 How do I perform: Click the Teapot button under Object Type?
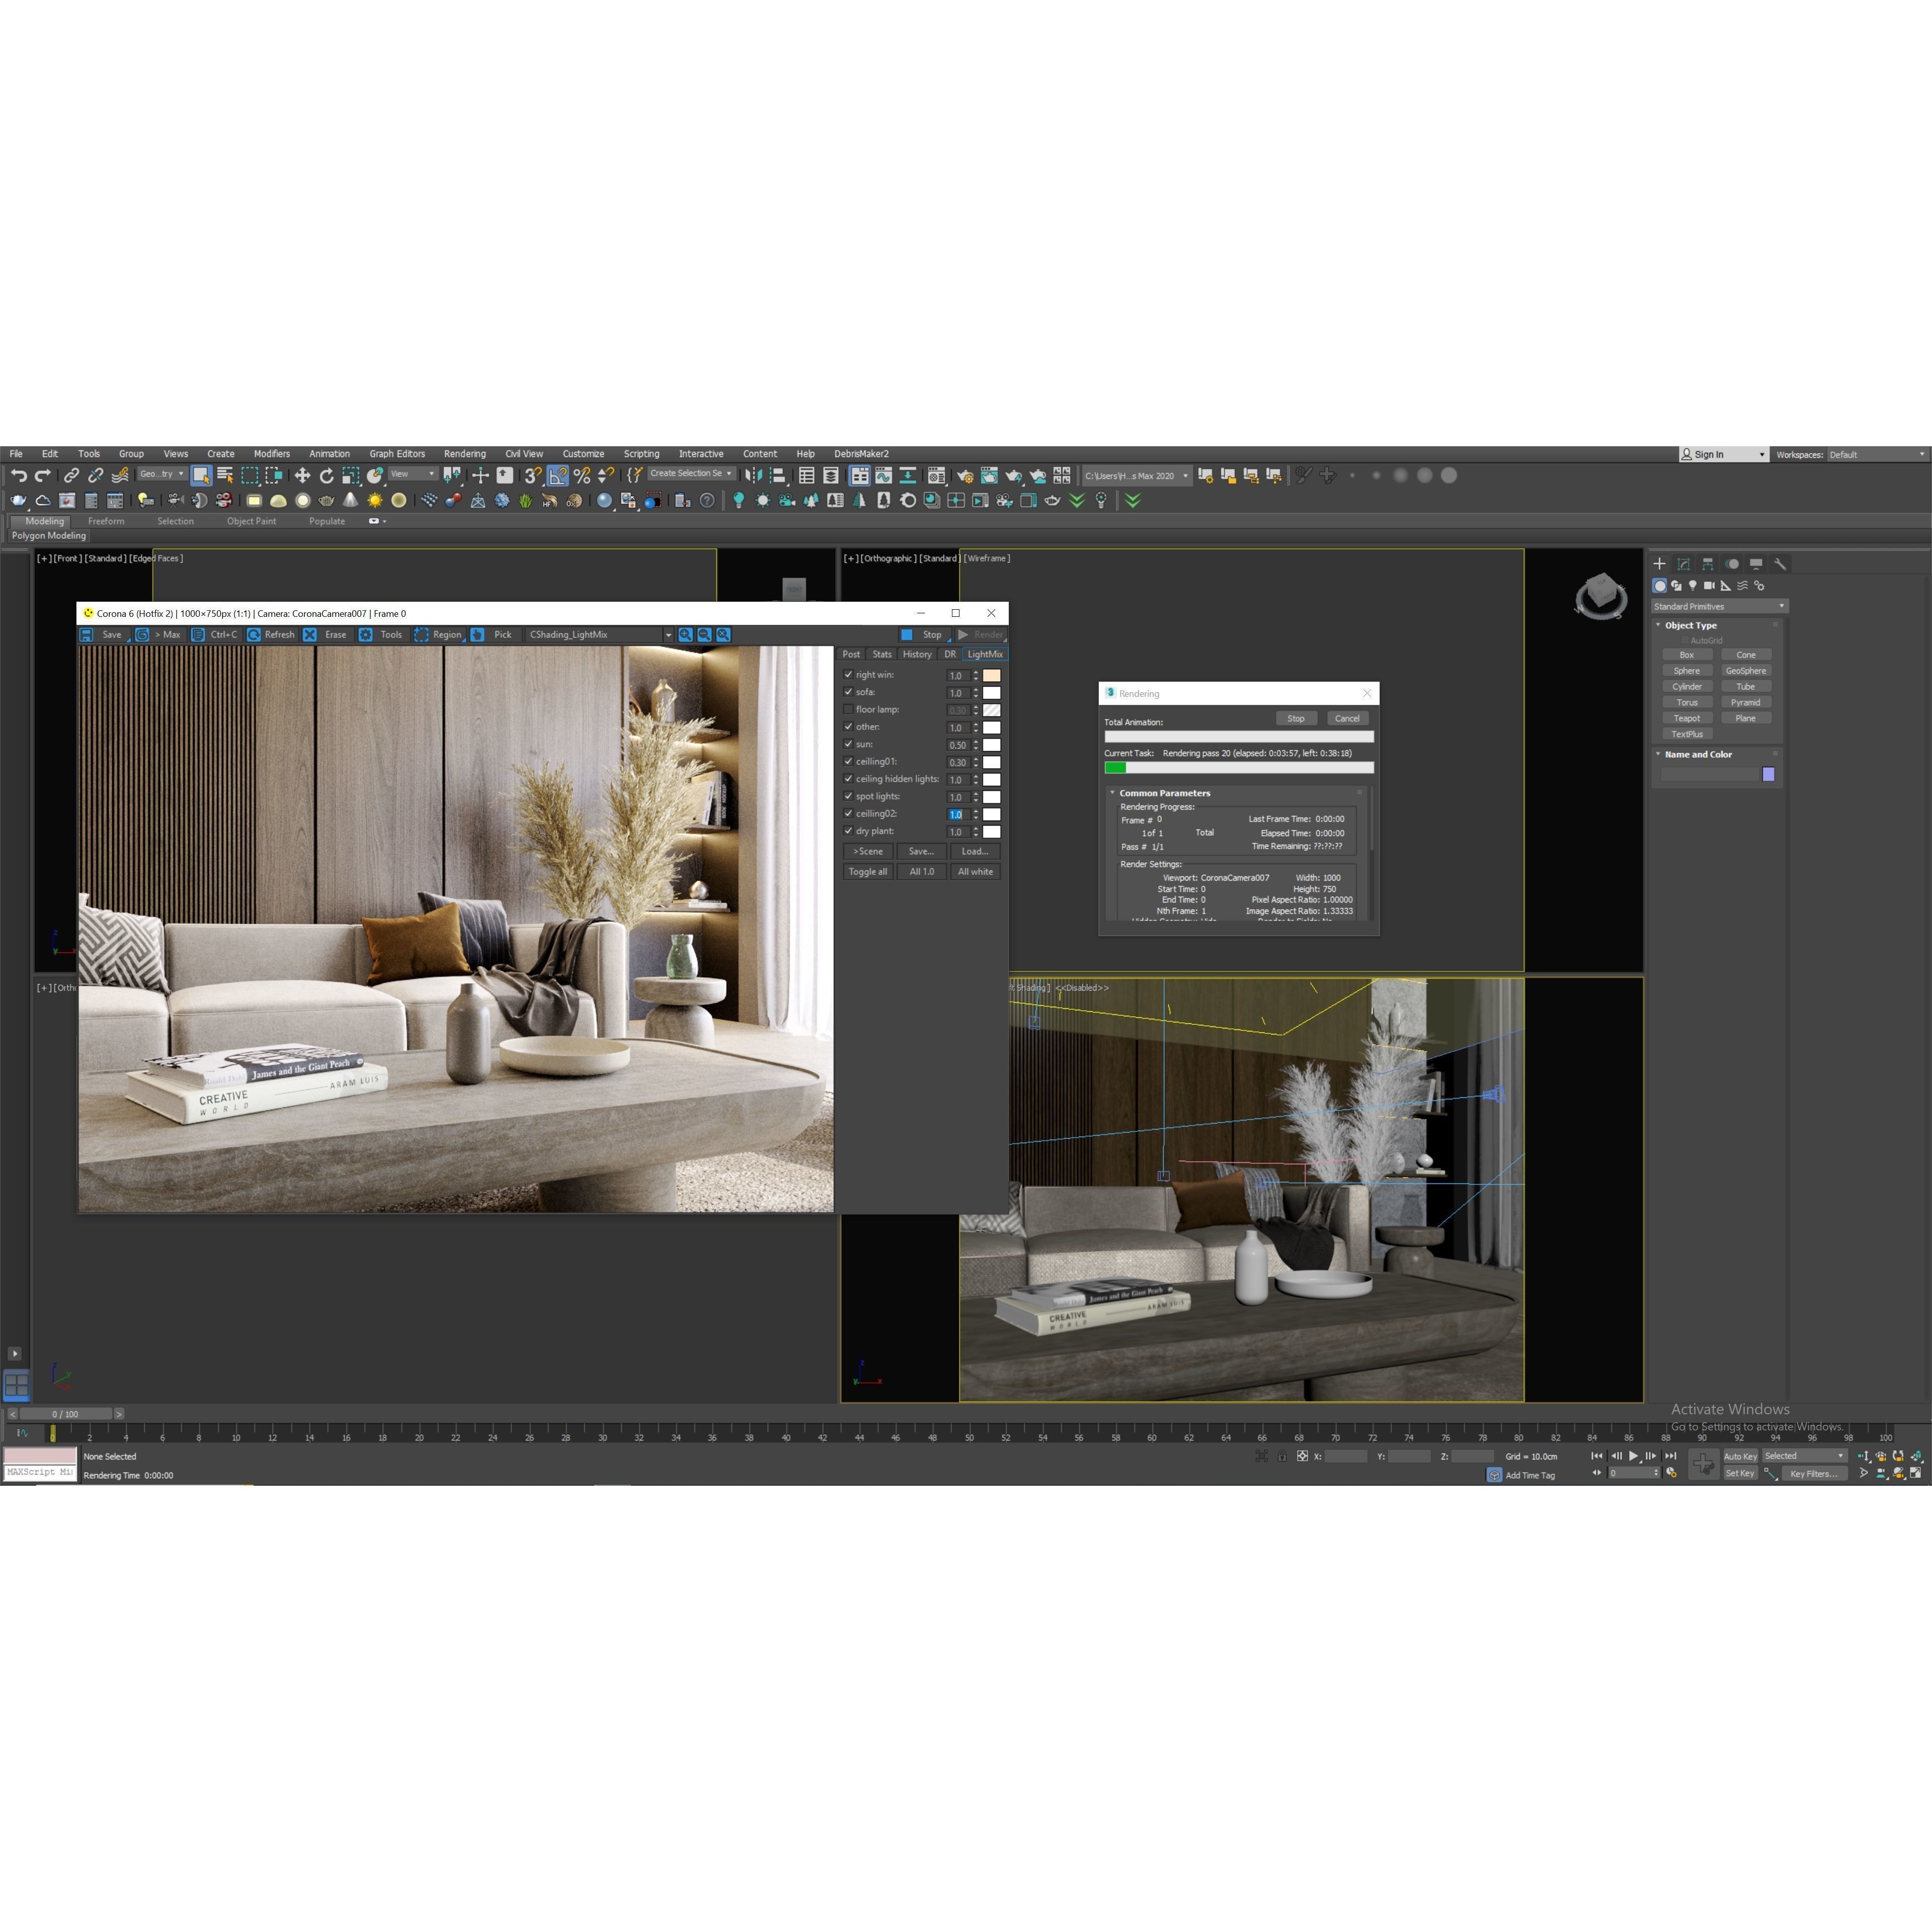pos(1687,718)
